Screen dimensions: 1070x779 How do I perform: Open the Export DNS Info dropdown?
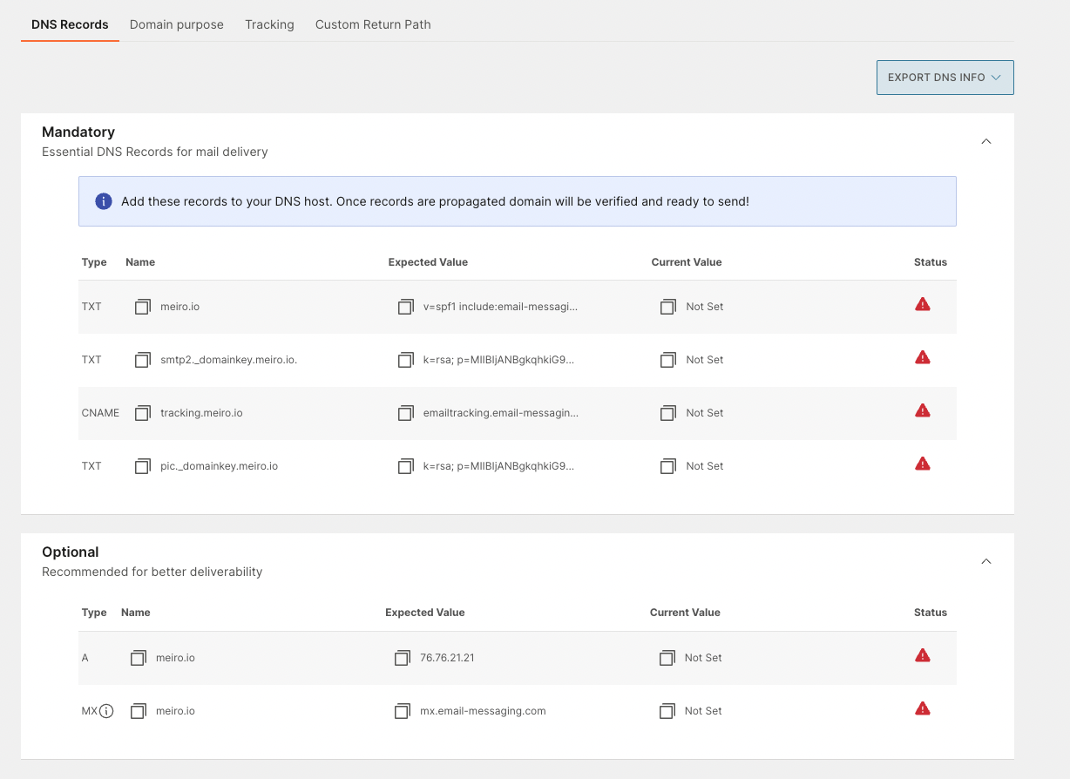(945, 78)
